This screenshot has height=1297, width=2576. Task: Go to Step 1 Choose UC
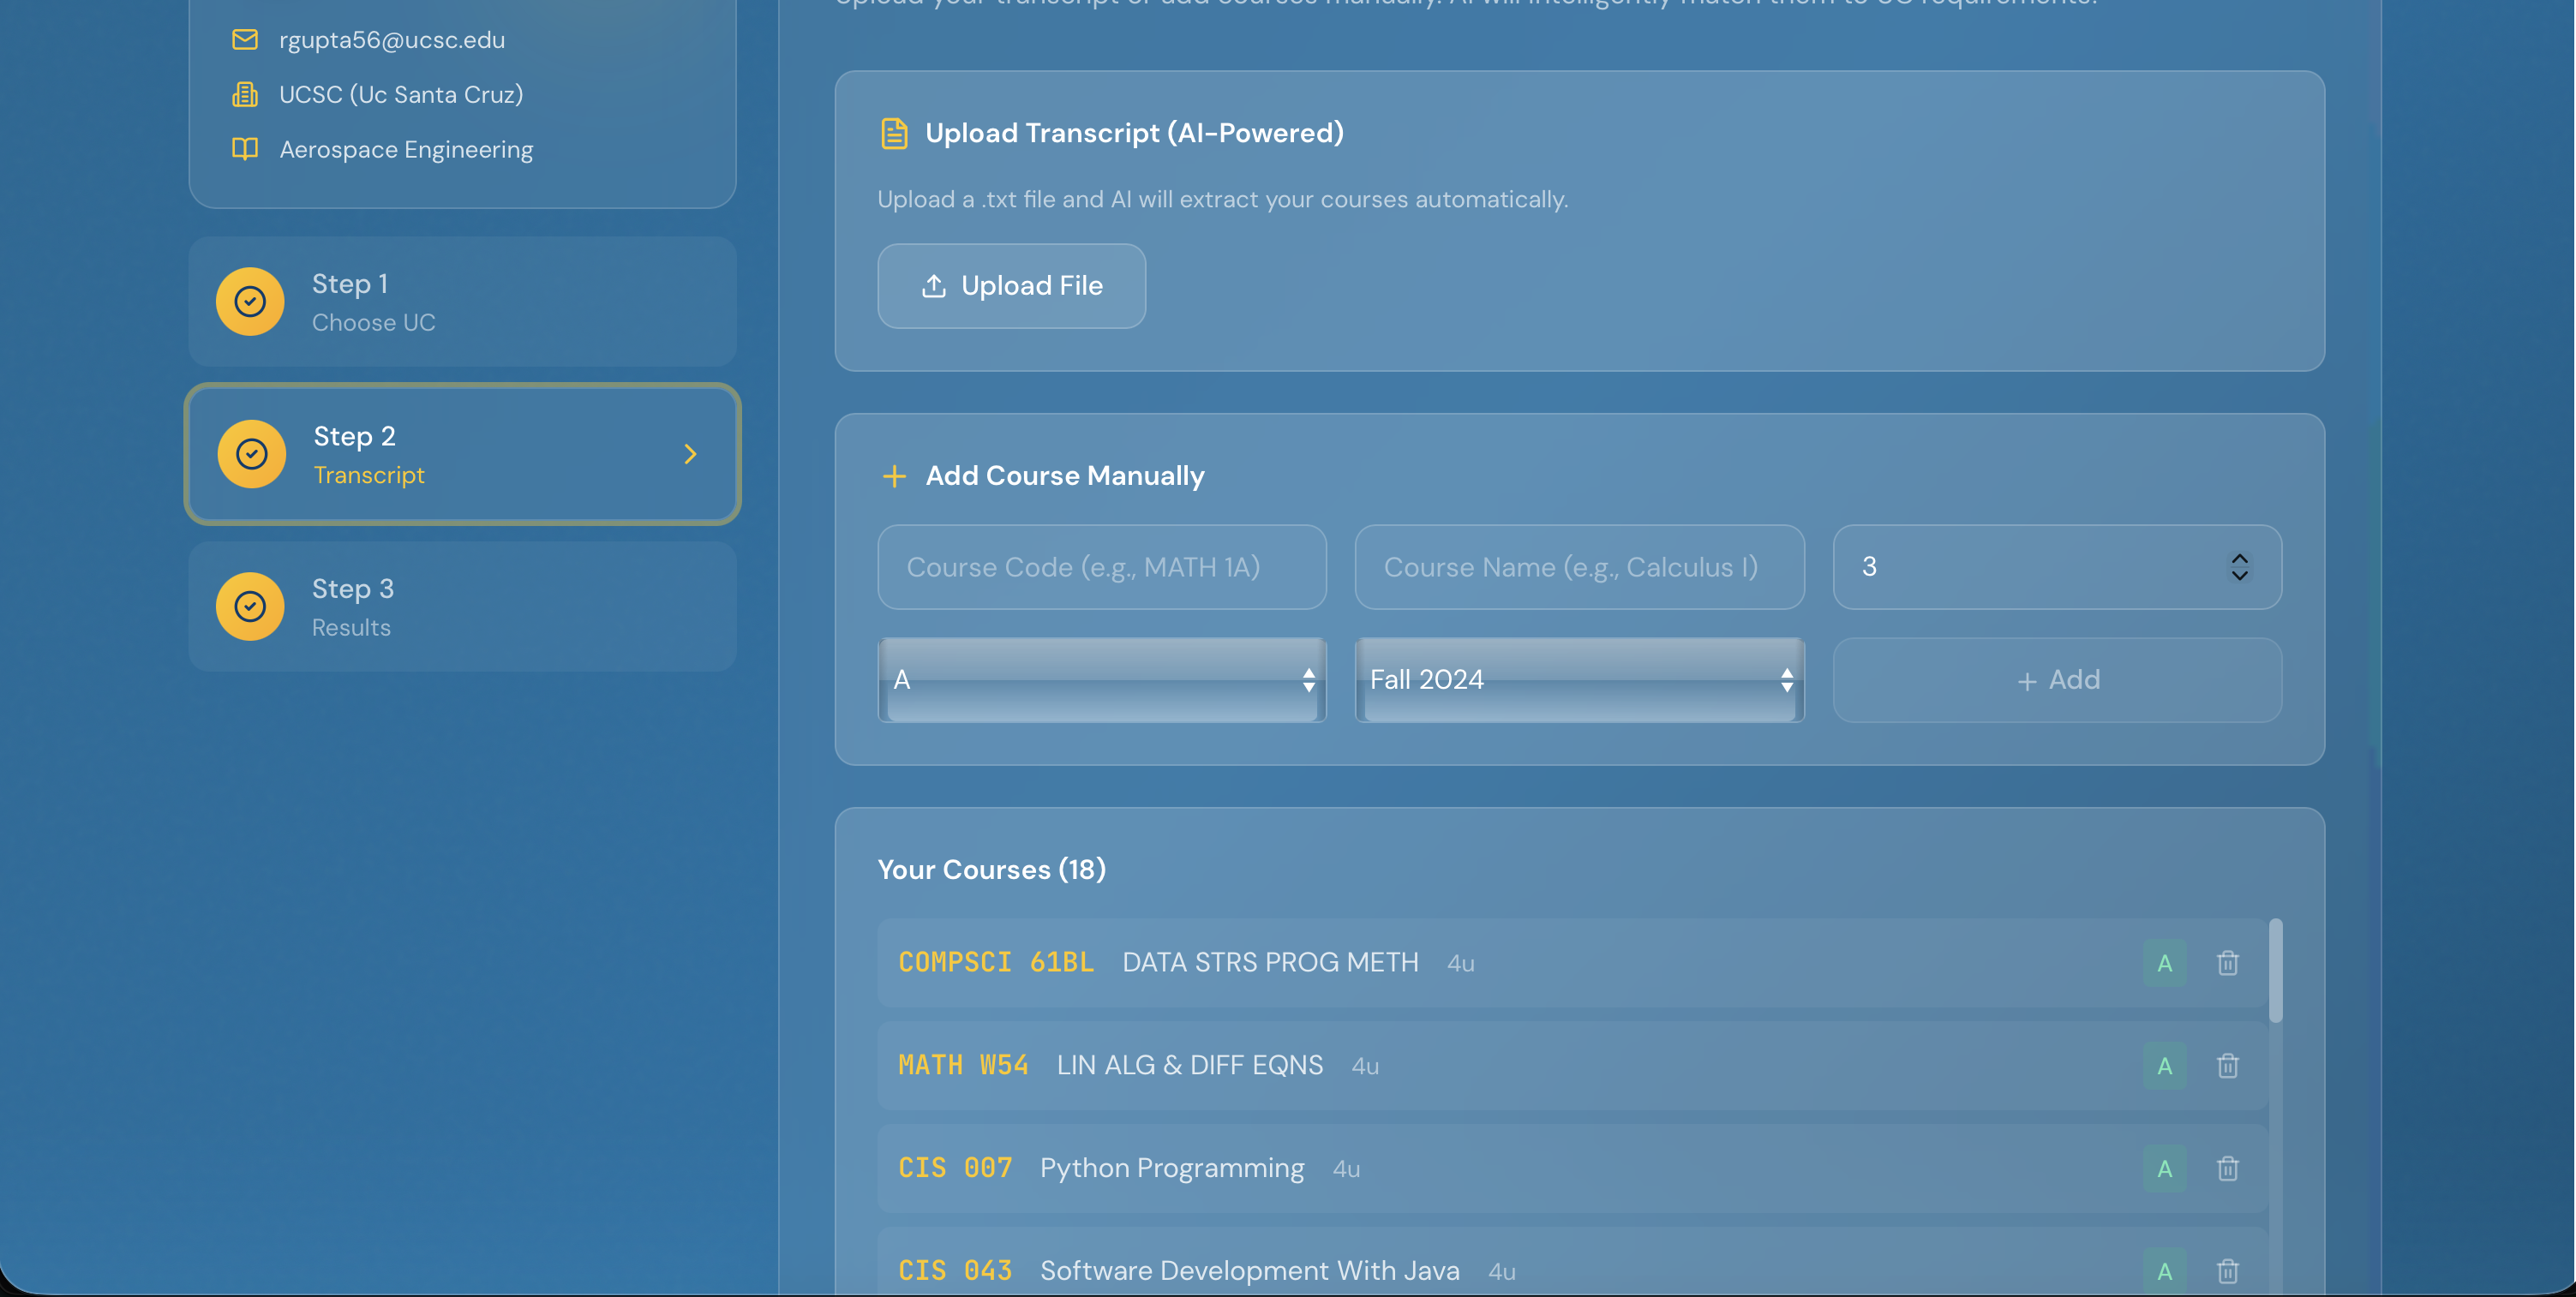pyautogui.click(x=462, y=302)
